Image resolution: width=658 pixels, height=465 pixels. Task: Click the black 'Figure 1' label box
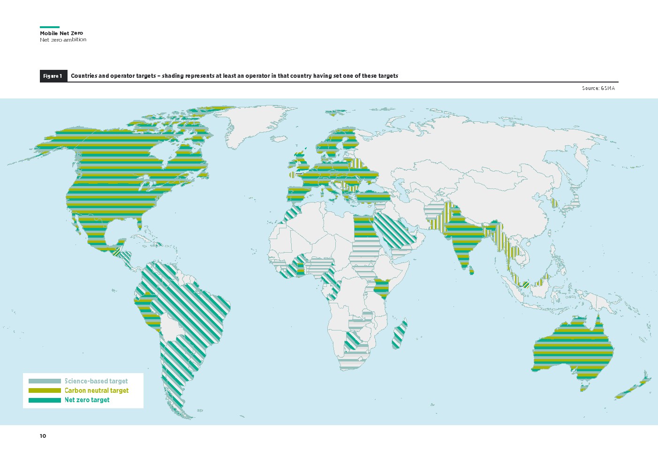53,76
